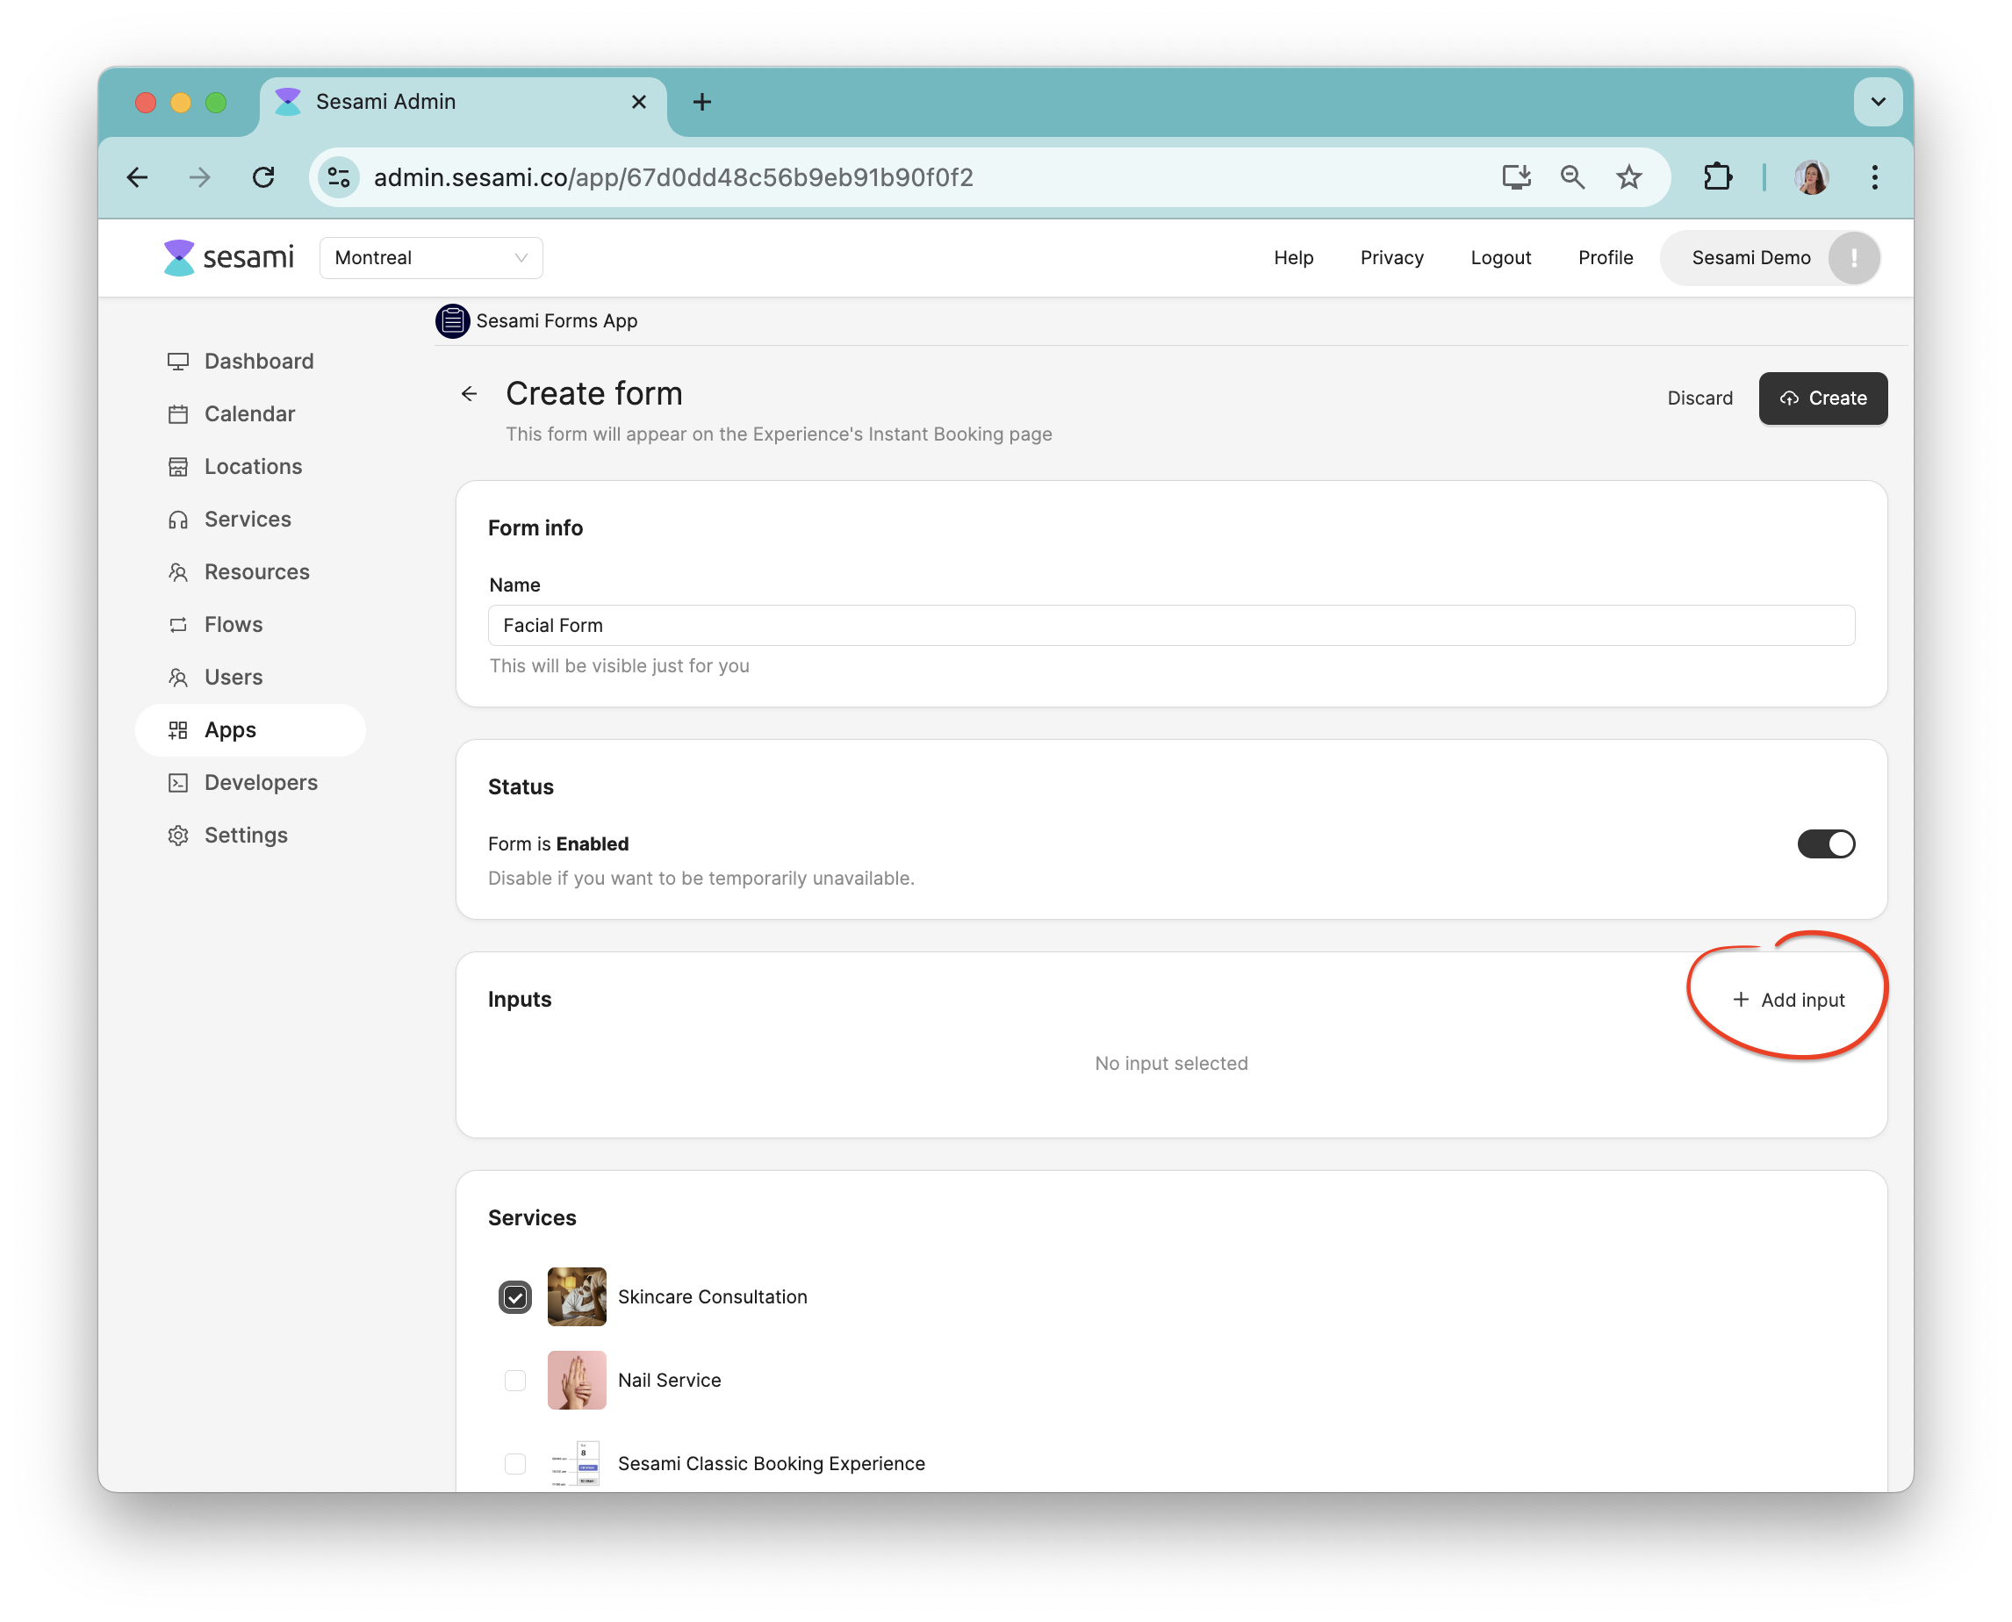Close the Sesami Admin tab

coord(639,102)
